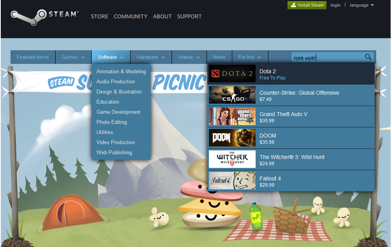This screenshot has width=391, height=247.
Task: Open ABOUT in top navigation
Action: pyautogui.click(x=162, y=16)
